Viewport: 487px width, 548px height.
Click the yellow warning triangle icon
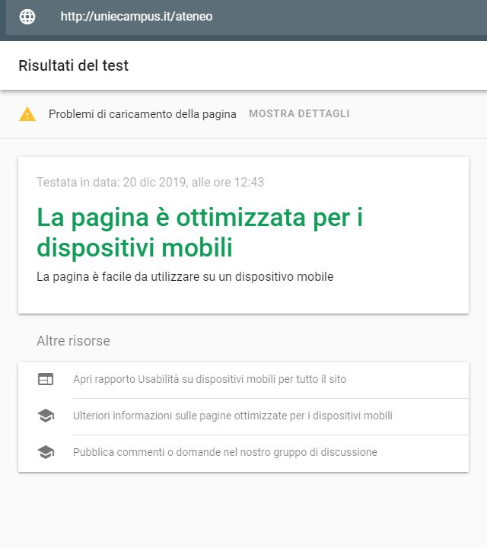pyautogui.click(x=27, y=114)
